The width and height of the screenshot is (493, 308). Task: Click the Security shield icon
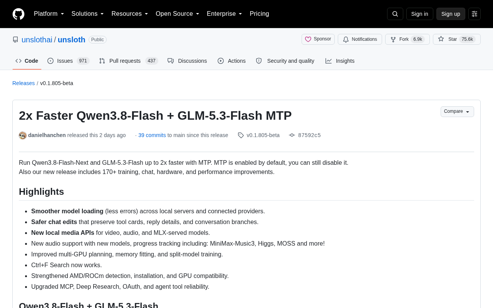click(259, 61)
